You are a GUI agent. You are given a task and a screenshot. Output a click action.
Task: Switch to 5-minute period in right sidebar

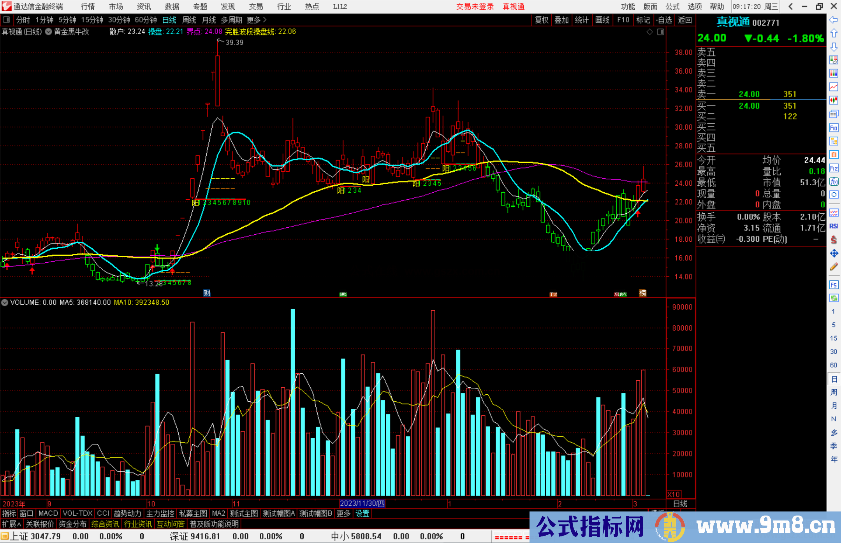833,325
